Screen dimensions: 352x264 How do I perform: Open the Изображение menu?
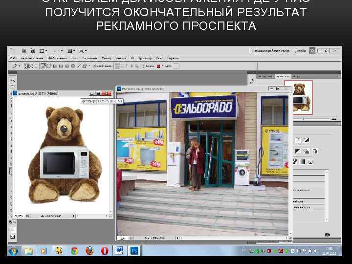tap(57, 58)
